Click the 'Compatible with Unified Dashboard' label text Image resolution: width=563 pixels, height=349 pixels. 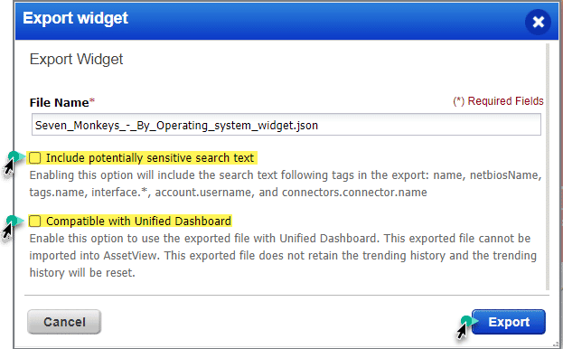pyautogui.click(x=138, y=221)
